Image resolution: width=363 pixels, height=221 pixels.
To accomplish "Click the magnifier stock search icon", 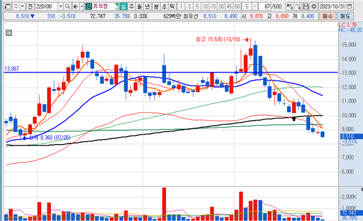I will pyautogui.click(x=67, y=6).
